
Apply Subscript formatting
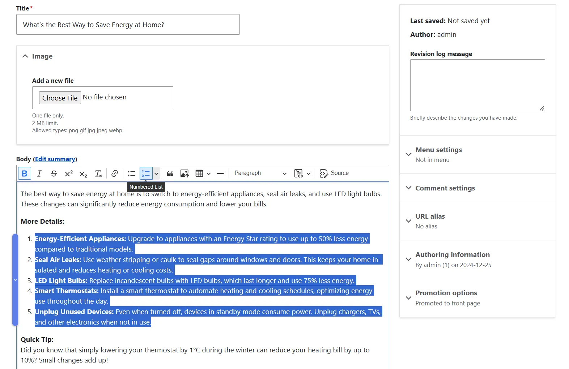[83, 173]
